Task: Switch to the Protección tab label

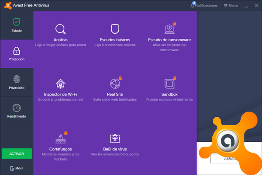Action: point(17,59)
